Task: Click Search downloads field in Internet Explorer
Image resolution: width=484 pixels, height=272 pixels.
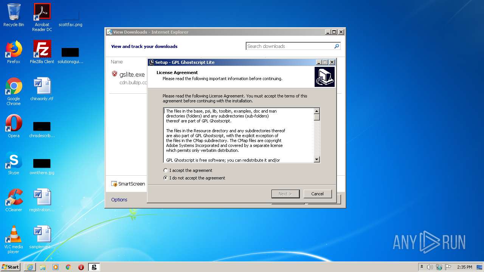Action: [x=289, y=46]
